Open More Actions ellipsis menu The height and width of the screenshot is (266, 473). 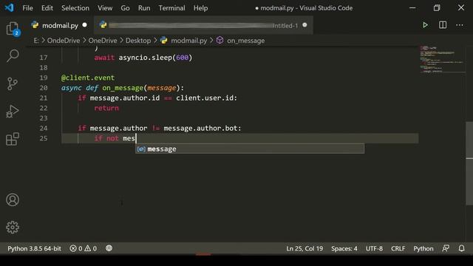[x=460, y=25]
